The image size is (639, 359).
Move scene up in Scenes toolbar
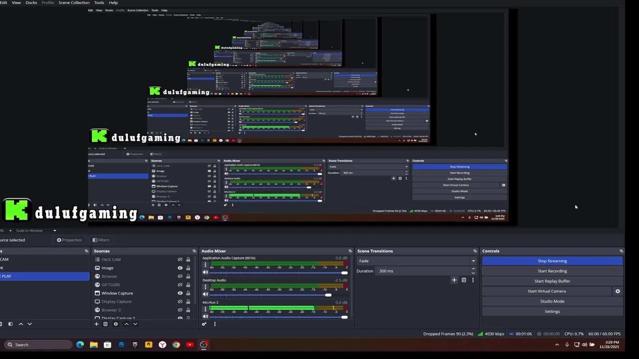(21, 324)
